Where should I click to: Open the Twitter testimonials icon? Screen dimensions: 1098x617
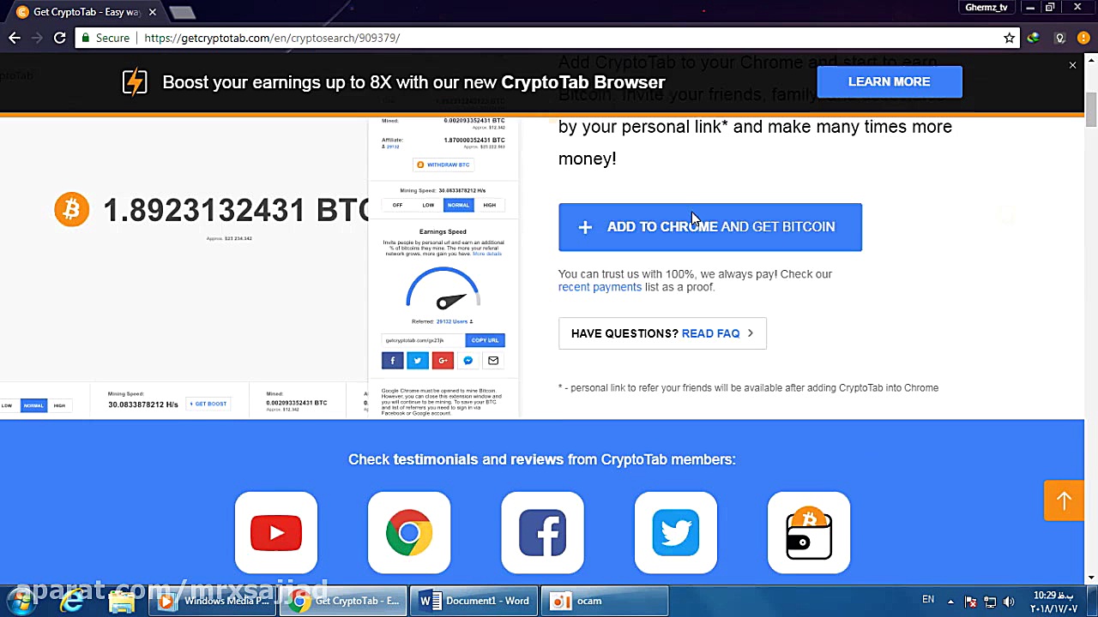point(676,532)
